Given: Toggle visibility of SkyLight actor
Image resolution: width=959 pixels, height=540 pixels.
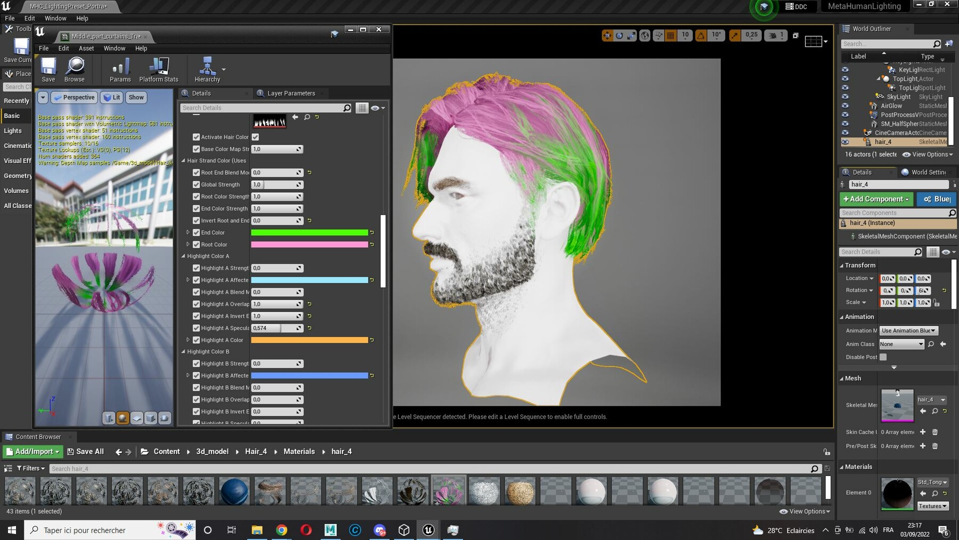Looking at the screenshot, I should [x=845, y=97].
